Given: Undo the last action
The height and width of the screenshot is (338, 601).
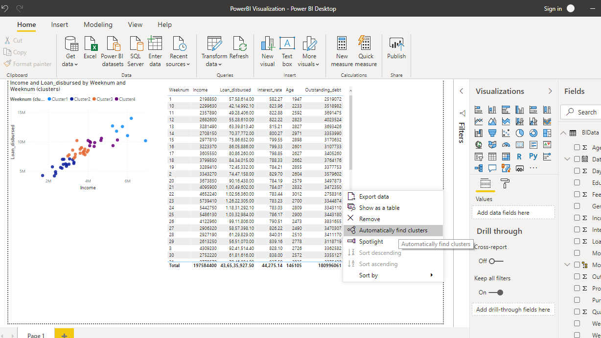Looking at the screenshot, I should [x=5, y=9].
